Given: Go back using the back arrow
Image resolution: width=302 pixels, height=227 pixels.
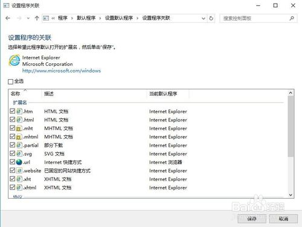Looking at the screenshot, I should tap(8, 18).
